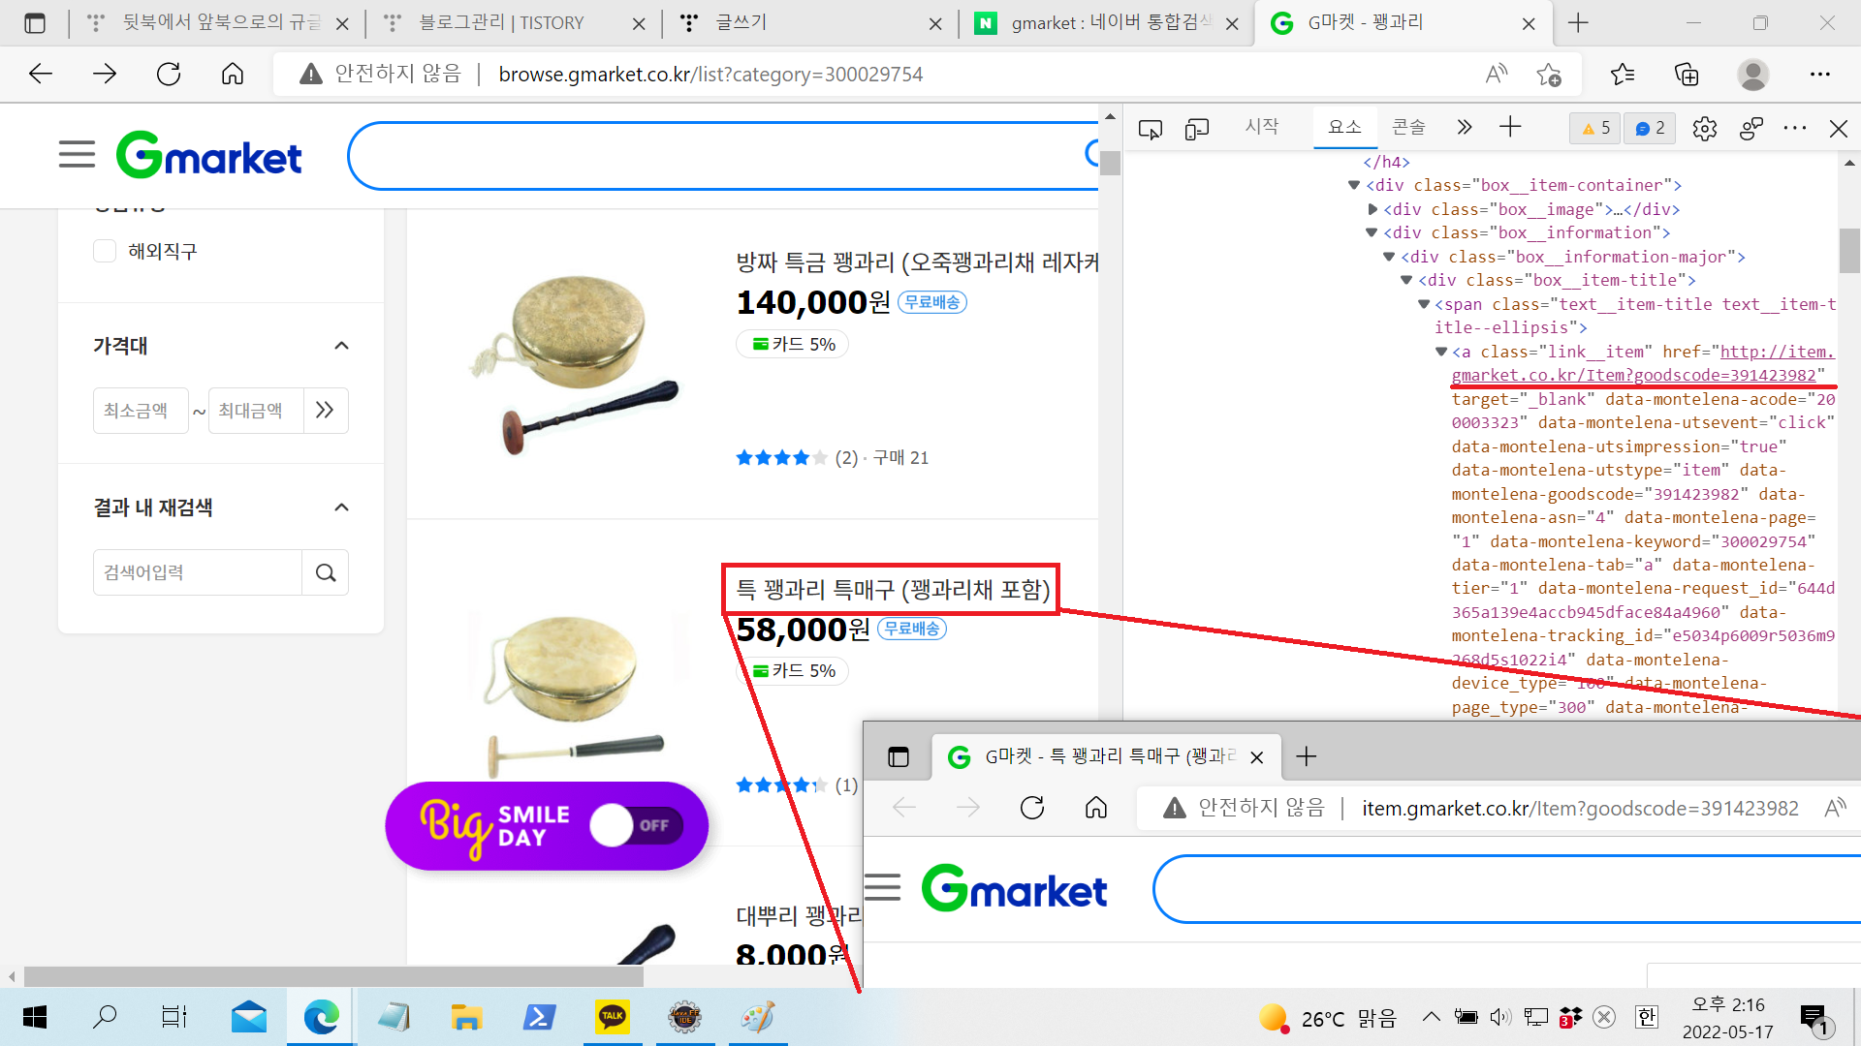
Task: Go back to the previous page
Action: (x=41, y=74)
